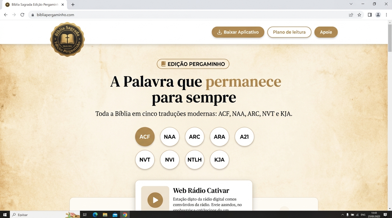Click Web Rádio Cativar heading
392x218 pixels.
[x=201, y=190]
